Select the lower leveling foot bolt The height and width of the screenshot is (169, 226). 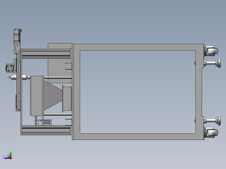click(213, 120)
